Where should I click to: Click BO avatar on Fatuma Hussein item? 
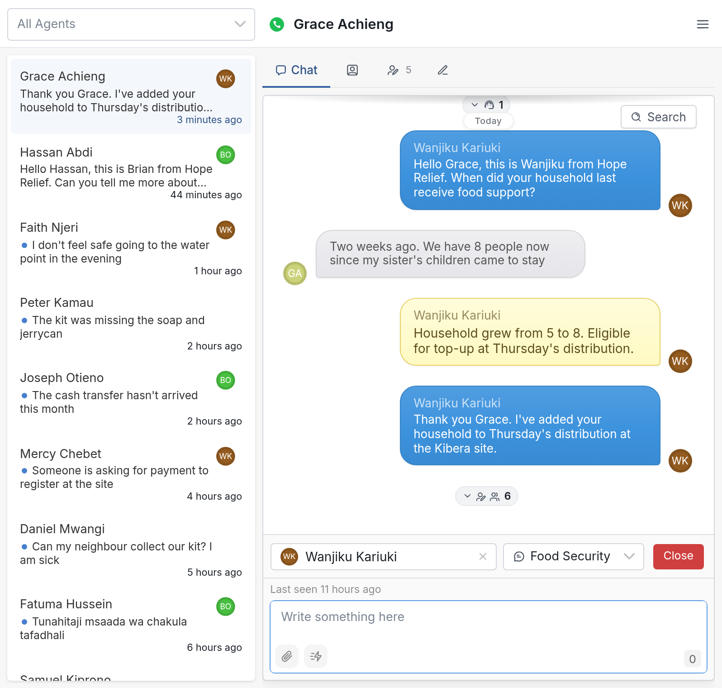point(226,607)
